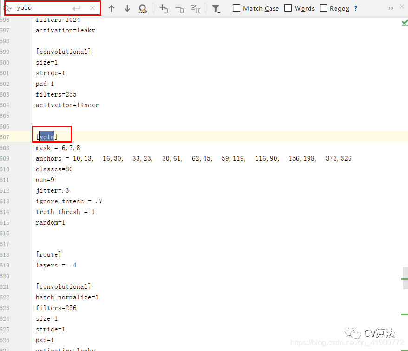Click the 'num=9' line

(45, 180)
